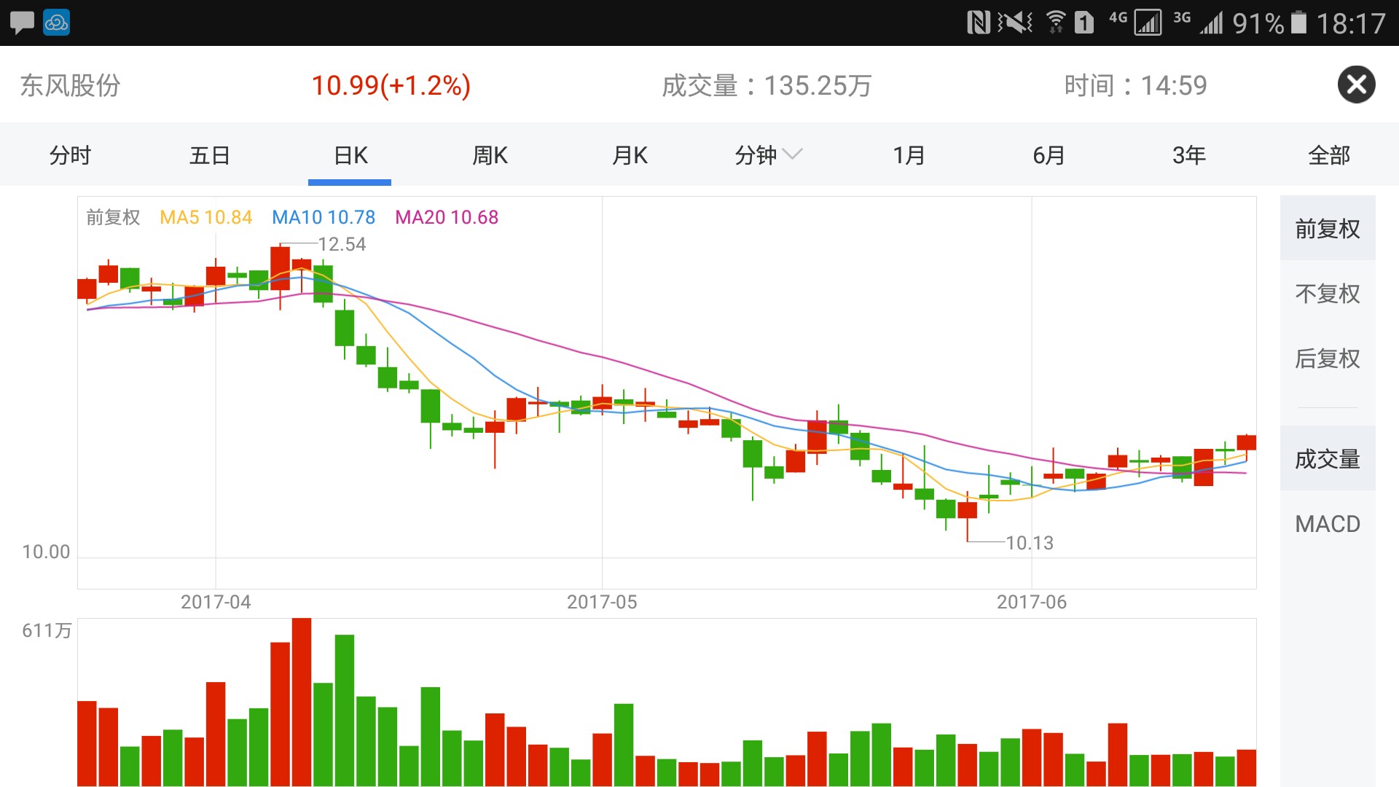Tap the tallest red volume bar
The width and height of the screenshot is (1399, 787).
click(x=302, y=702)
